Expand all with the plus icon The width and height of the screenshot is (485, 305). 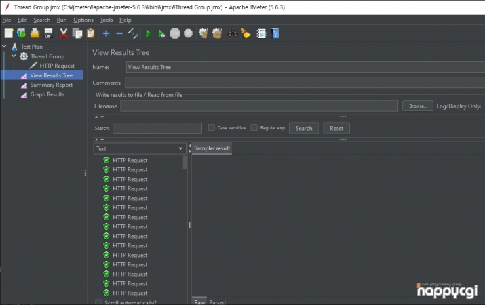click(x=106, y=33)
